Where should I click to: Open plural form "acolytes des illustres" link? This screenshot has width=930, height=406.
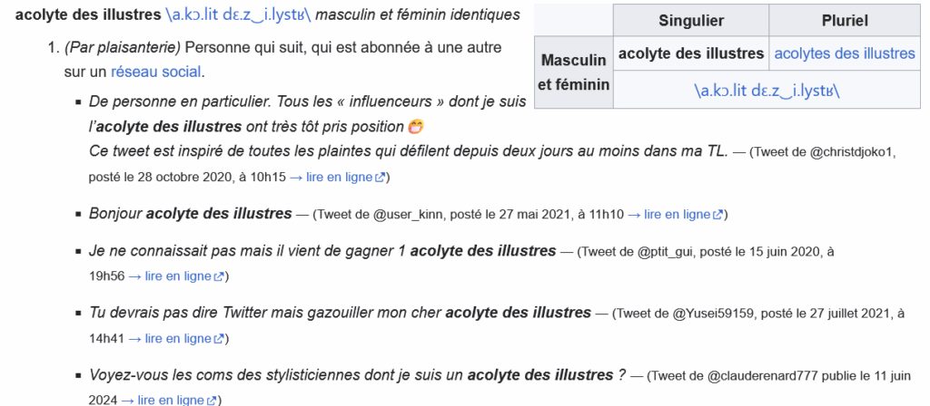pos(844,53)
